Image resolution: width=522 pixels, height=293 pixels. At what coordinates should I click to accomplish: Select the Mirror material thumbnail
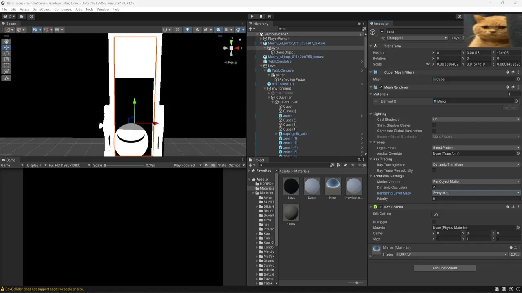tap(333, 186)
